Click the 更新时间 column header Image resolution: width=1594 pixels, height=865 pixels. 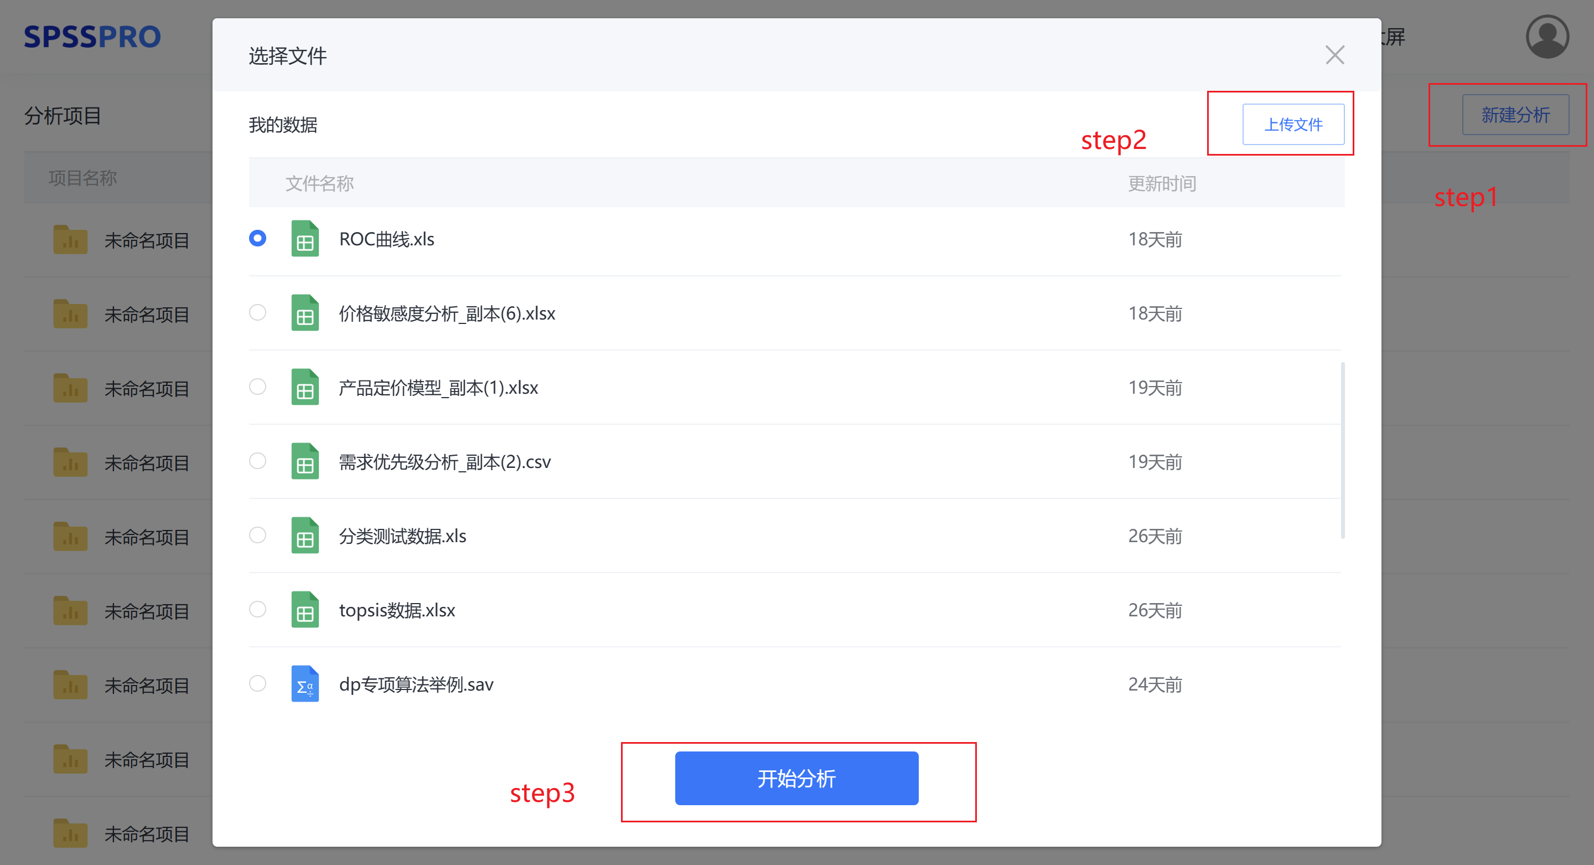(1162, 183)
